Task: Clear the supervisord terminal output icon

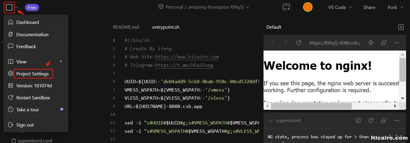Action: 358,121
